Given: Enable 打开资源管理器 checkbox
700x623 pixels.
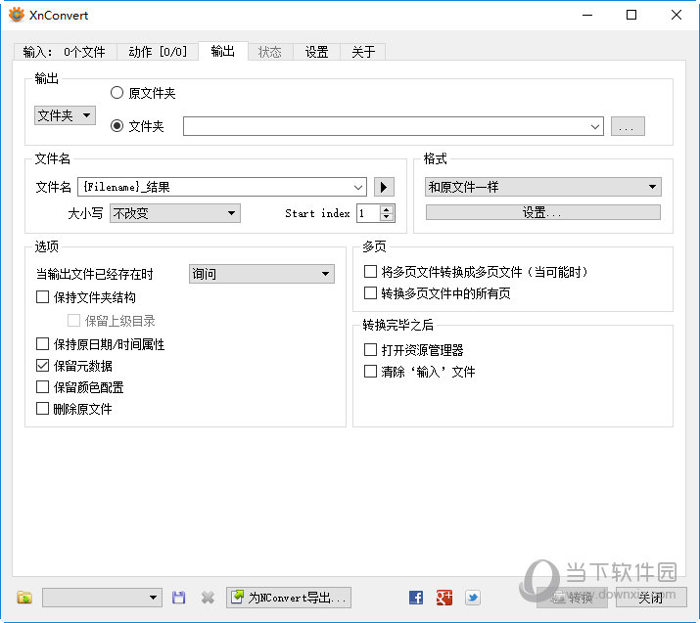Looking at the screenshot, I should tap(370, 349).
